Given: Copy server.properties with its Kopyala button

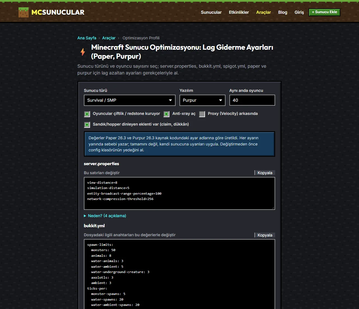Looking at the screenshot, I should coord(265,173).
